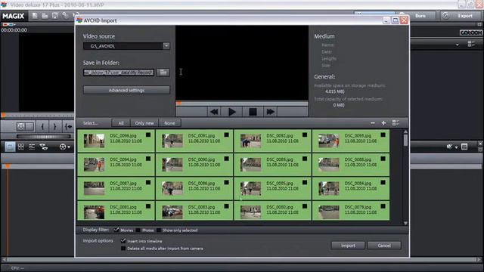Click the minus icon to zoom out the thumbnails
484x272 pixels.
click(x=373, y=123)
